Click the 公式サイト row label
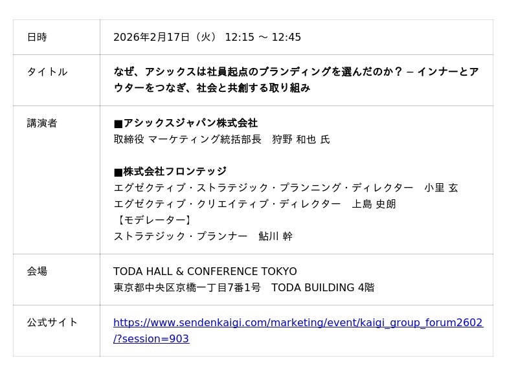 [52, 322]
